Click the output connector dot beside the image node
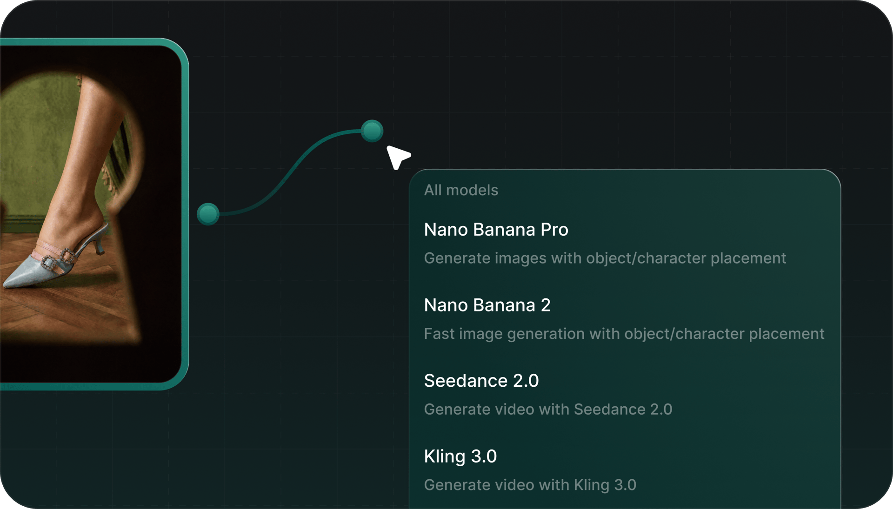The image size is (893, 509). (x=208, y=214)
